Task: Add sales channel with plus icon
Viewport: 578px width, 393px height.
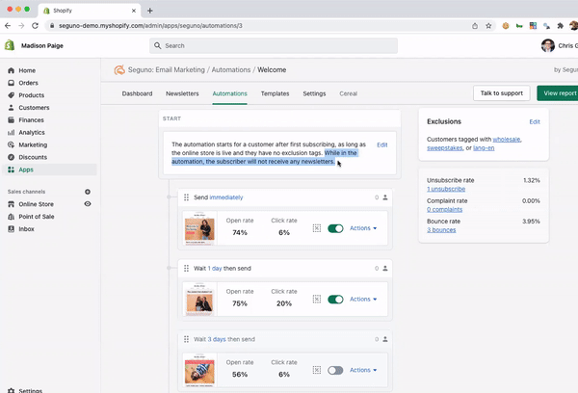Action: point(88,192)
